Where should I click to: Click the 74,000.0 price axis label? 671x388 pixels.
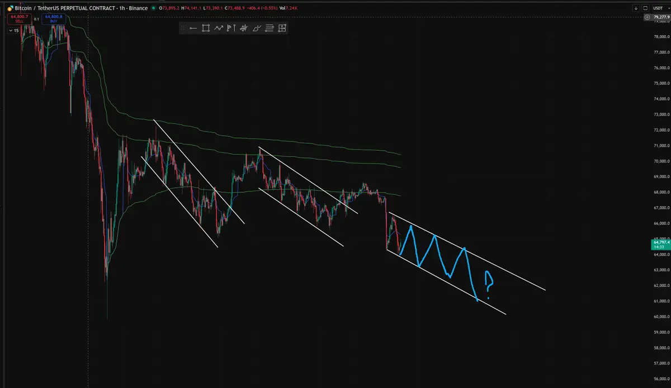[x=661, y=99]
